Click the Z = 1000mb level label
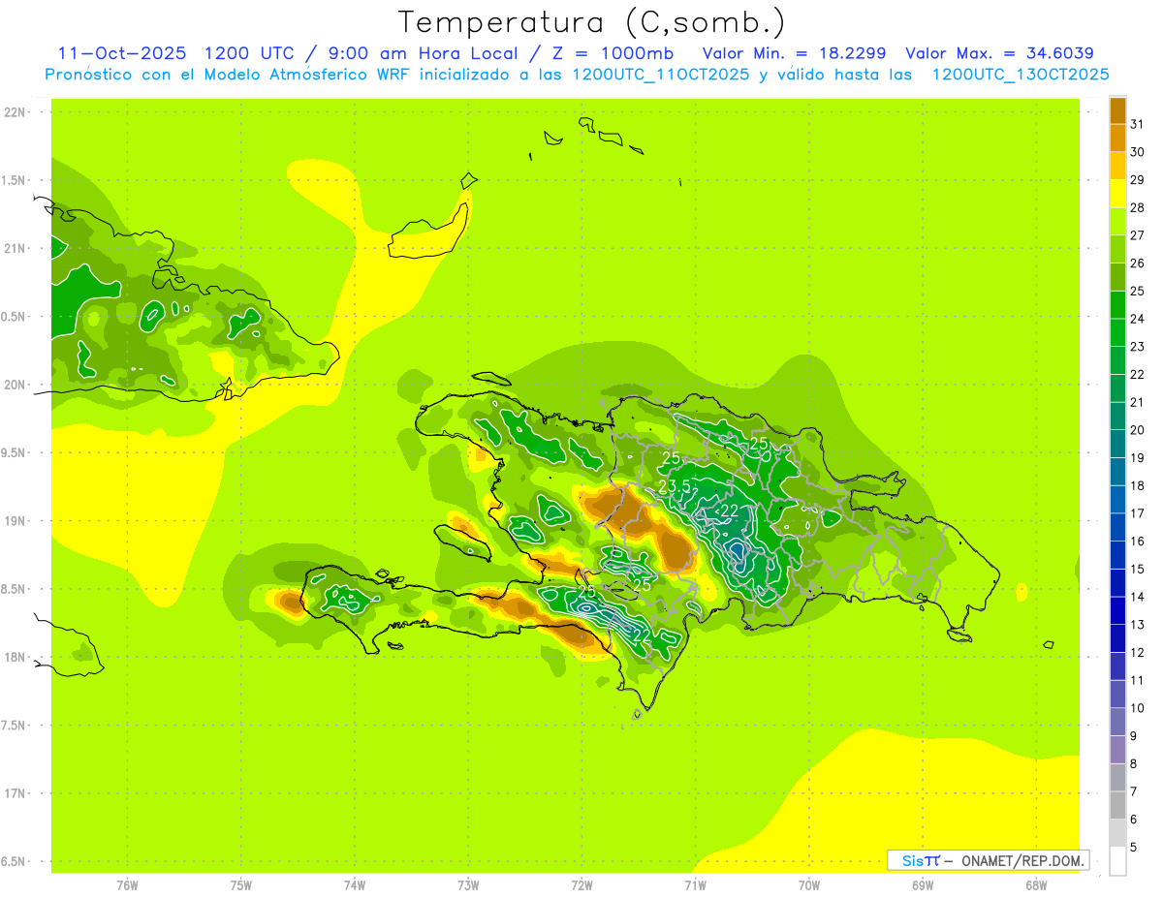1163x898 pixels. [x=616, y=53]
